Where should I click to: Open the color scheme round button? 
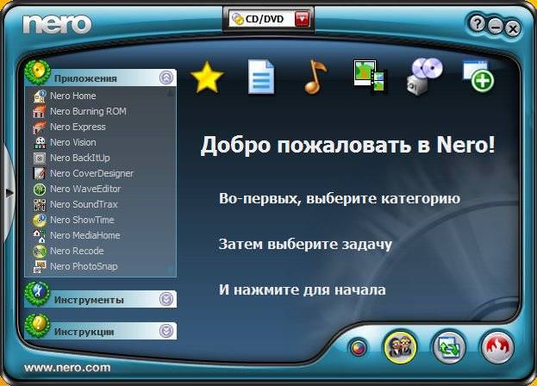coord(358,348)
